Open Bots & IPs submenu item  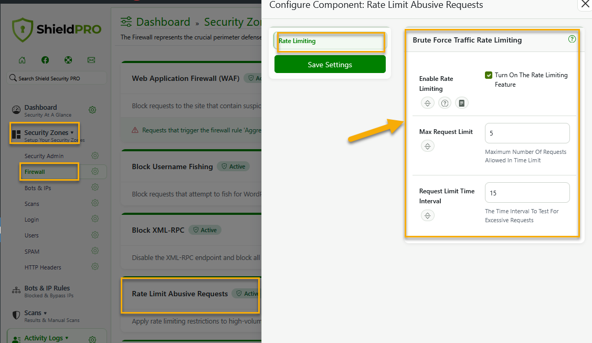pos(38,188)
